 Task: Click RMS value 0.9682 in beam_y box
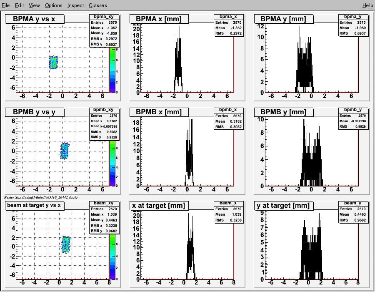(x=360, y=220)
